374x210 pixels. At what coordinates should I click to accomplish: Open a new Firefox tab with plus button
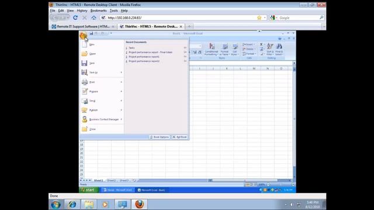click(x=189, y=26)
